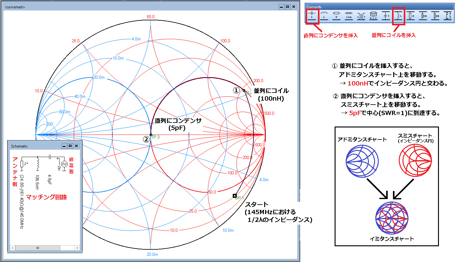Select the shunt series-RLC element
This screenshot has width=459, height=262.
[448, 15]
